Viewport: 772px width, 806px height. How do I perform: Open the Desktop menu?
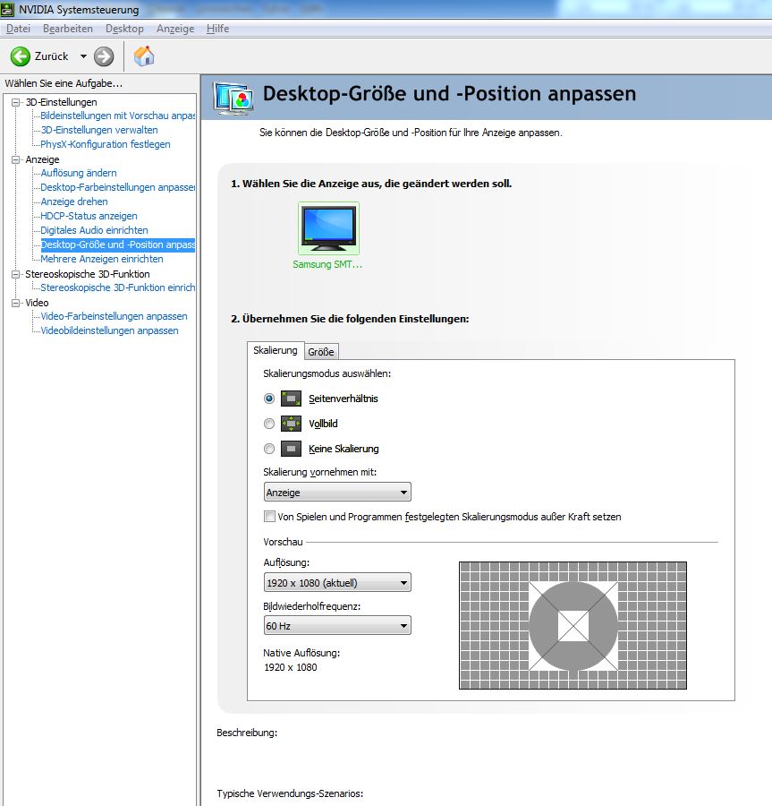pos(124,29)
